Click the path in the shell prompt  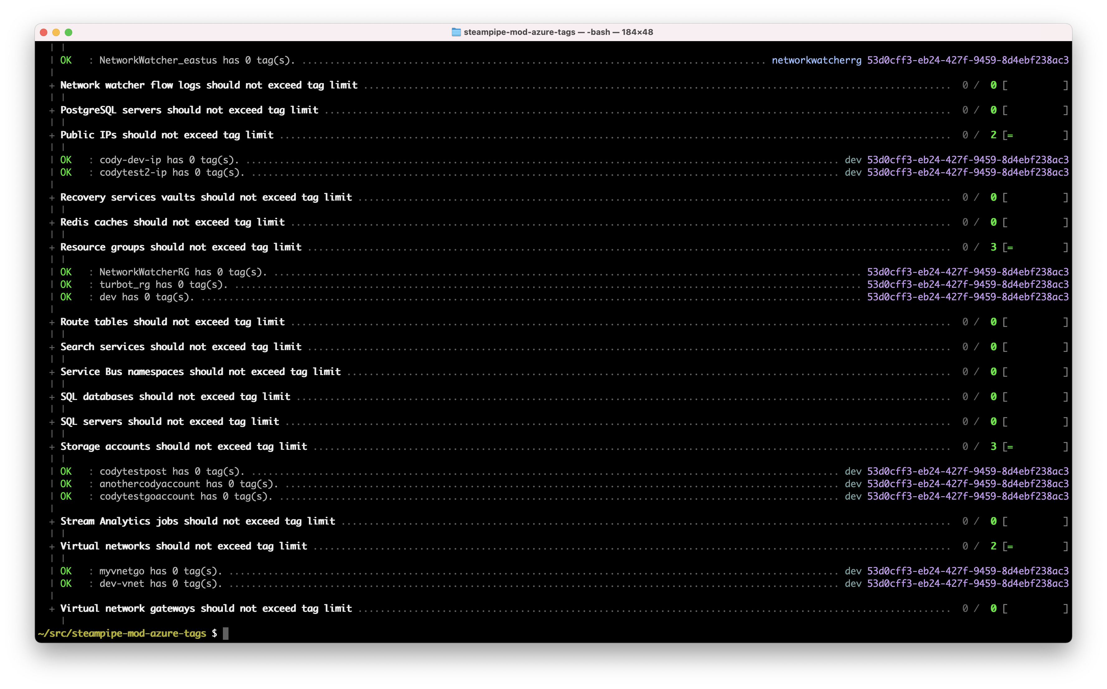tap(123, 633)
